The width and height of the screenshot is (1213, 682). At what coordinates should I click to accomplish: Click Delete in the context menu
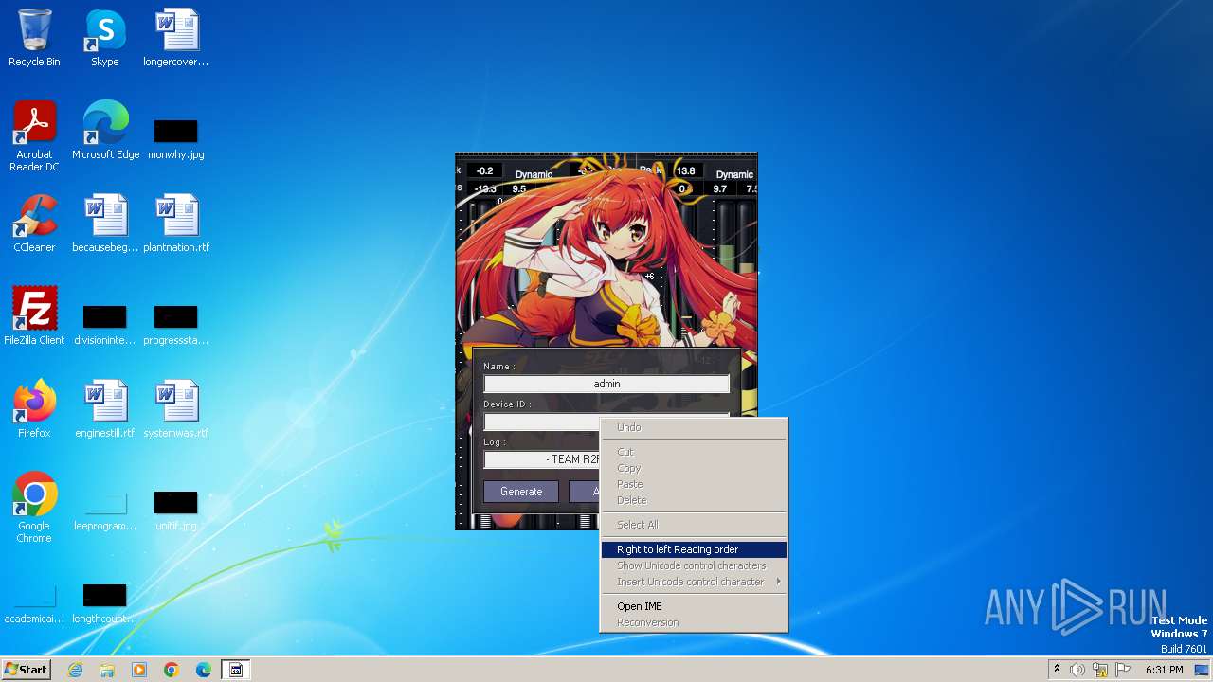(694, 500)
